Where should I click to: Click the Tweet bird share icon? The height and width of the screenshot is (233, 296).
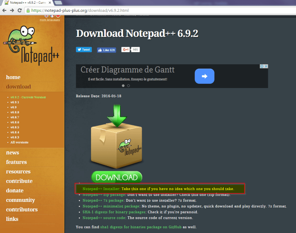point(79,50)
